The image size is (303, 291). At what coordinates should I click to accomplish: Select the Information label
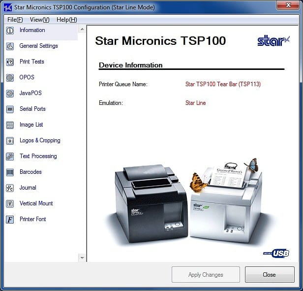click(32, 30)
